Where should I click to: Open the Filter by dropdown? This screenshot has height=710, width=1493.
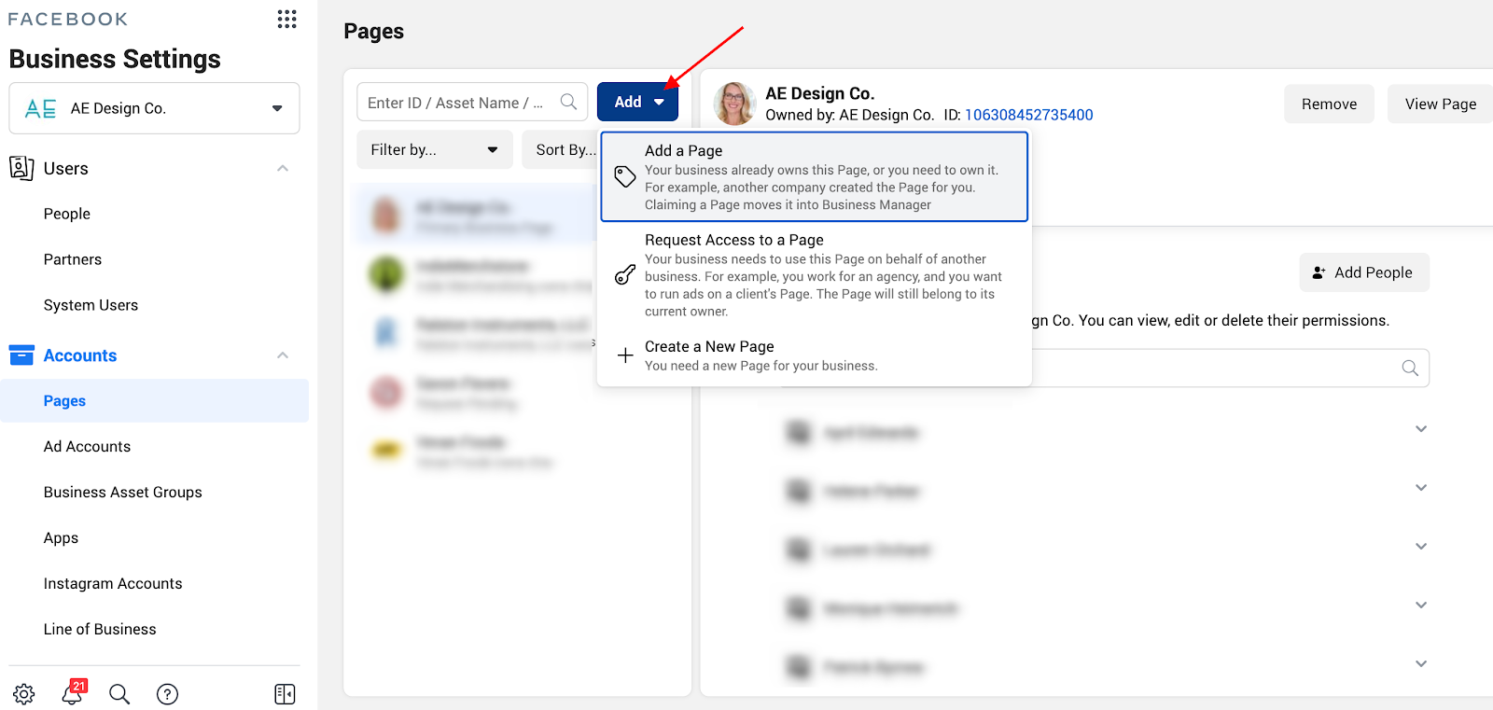coord(434,150)
